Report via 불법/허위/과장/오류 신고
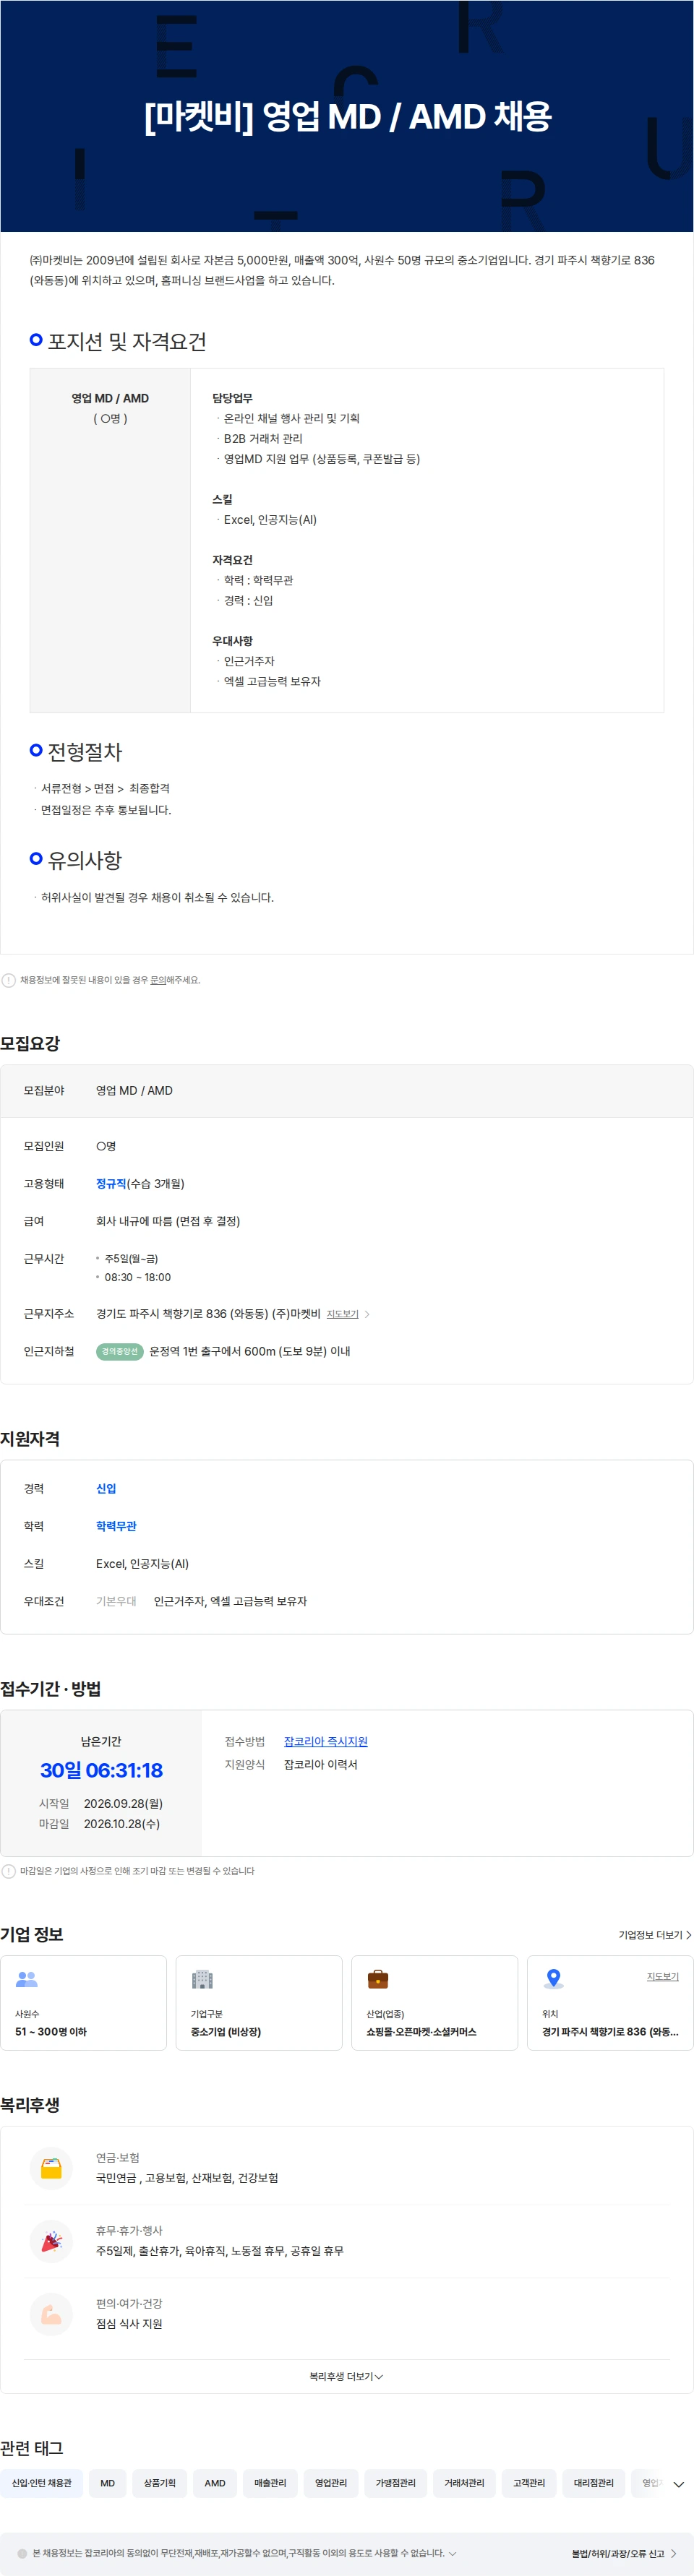The width and height of the screenshot is (694, 2576). 624,2554
